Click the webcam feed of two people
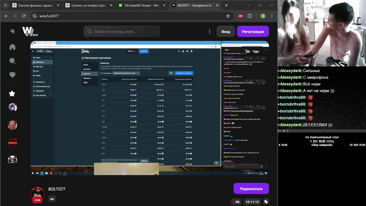This screenshot has height=206, width=366. [x=322, y=33]
